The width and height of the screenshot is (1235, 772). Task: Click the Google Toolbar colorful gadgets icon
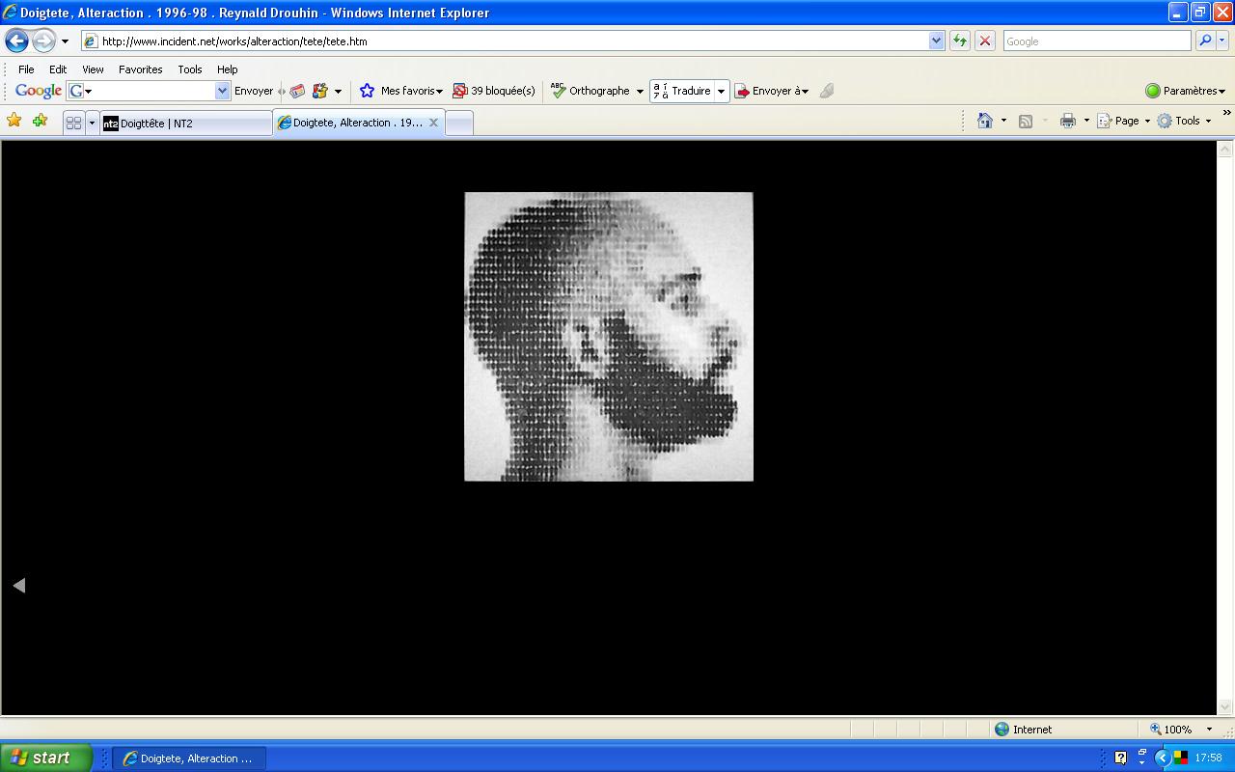tap(320, 91)
